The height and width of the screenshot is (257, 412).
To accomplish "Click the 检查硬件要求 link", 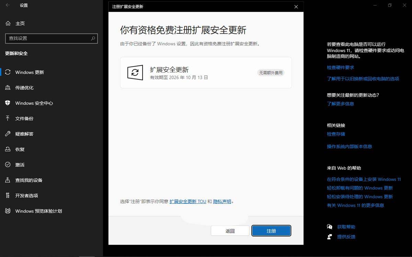I will pos(340,68).
